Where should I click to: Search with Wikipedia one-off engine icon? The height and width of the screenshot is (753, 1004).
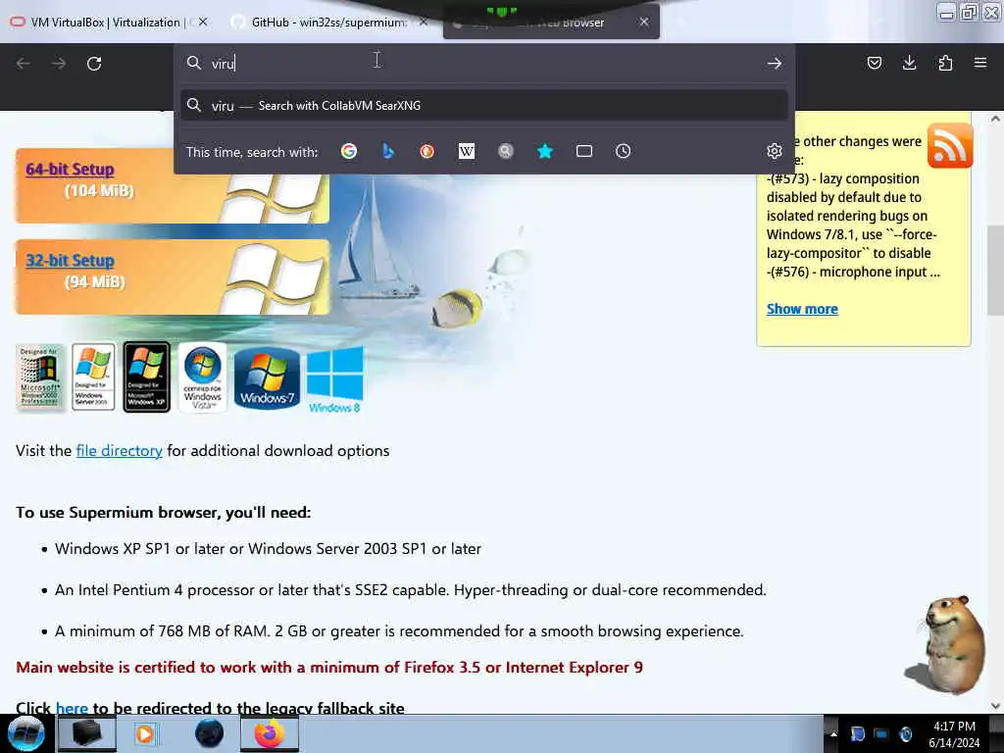click(467, 151)
